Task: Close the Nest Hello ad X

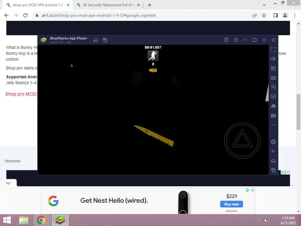Action: click(x=252, y=190)
